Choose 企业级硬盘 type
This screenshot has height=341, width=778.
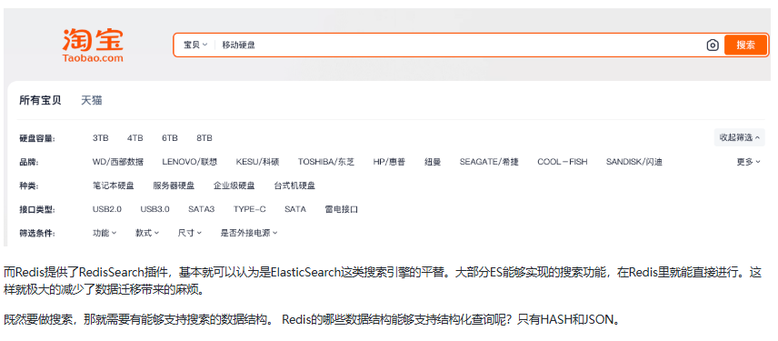[234, 186]
